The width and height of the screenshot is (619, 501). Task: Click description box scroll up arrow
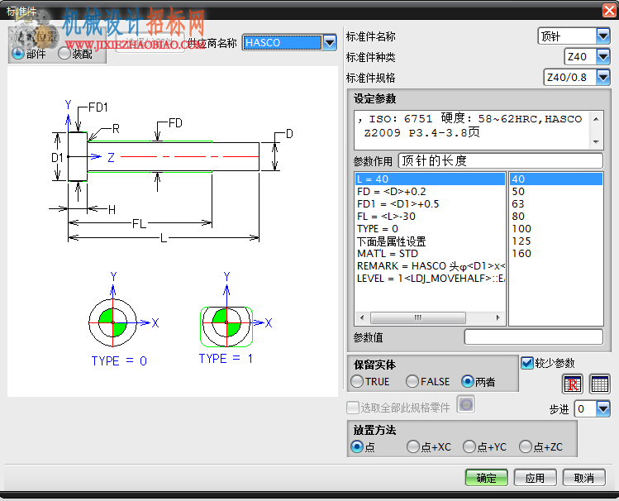pos(596,118)
